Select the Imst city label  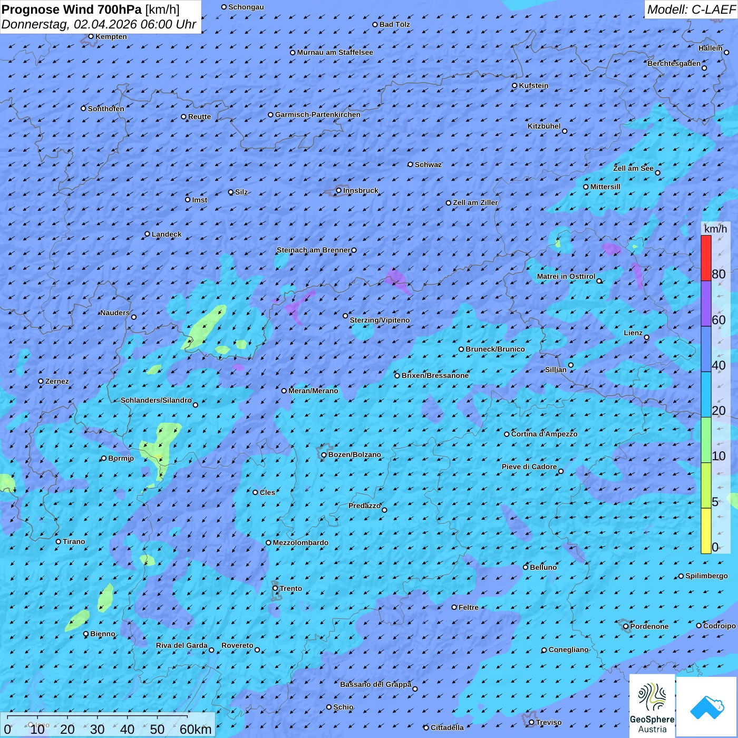pyautogui.click(x=200, y=200)
